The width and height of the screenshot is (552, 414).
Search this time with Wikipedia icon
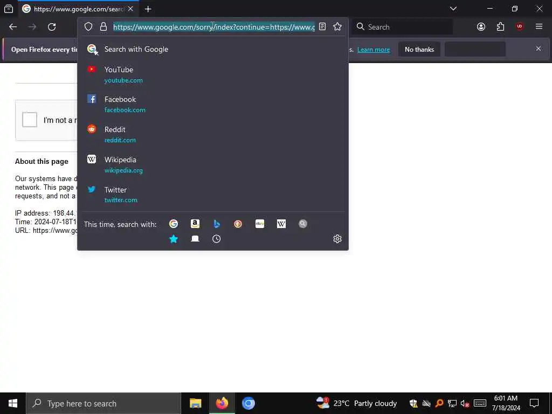pos(281,224)
